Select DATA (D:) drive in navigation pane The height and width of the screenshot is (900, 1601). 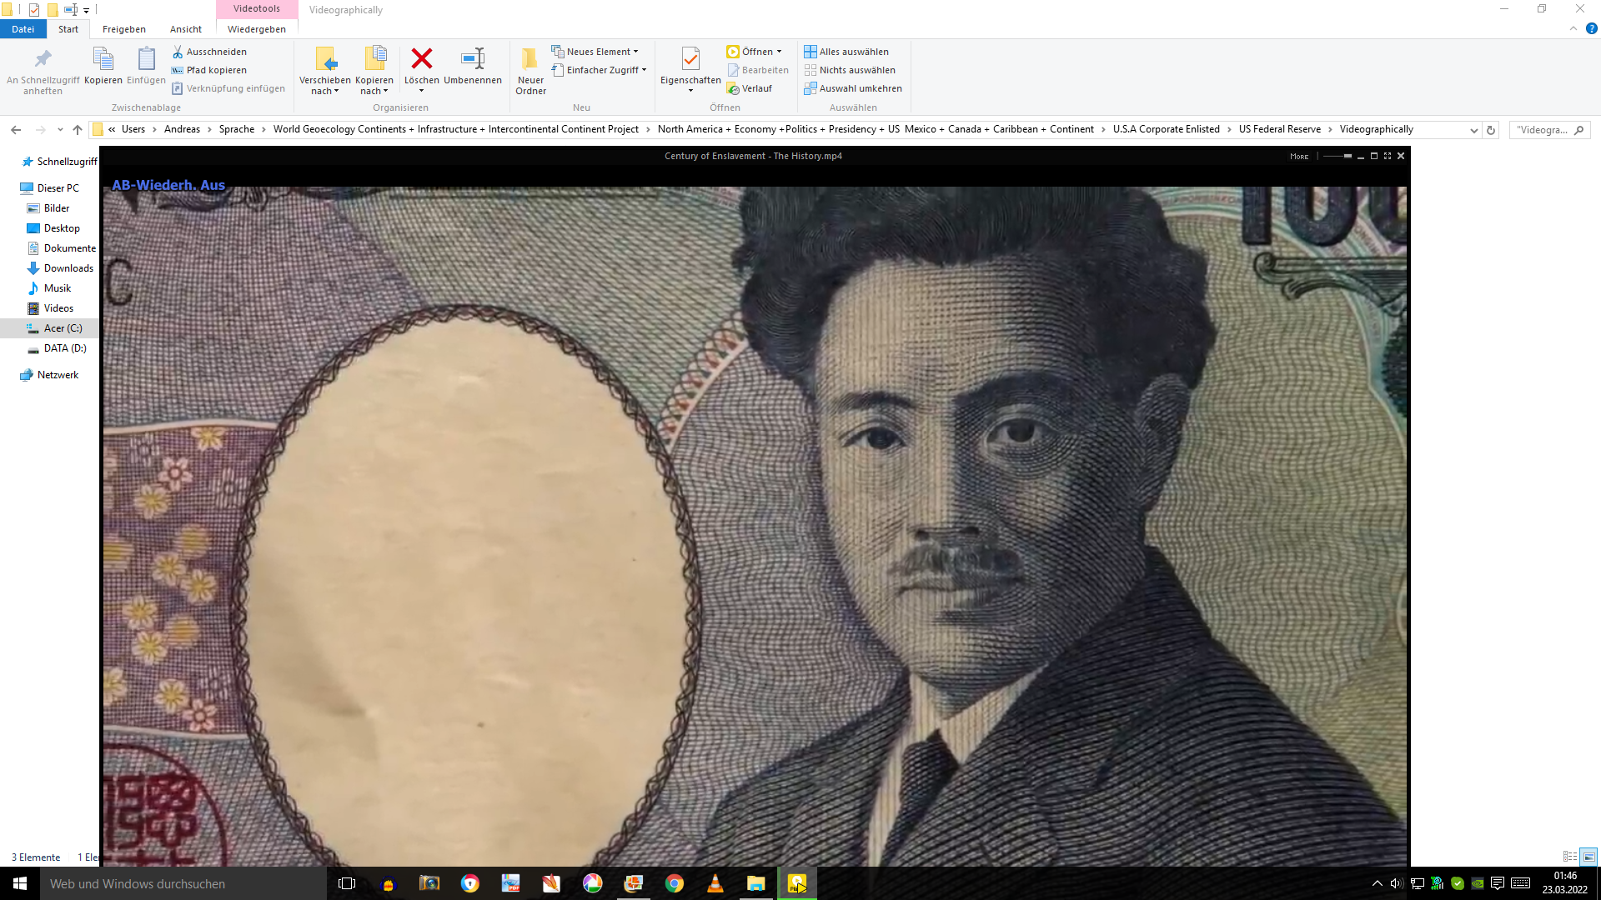(x=65, y=348)
